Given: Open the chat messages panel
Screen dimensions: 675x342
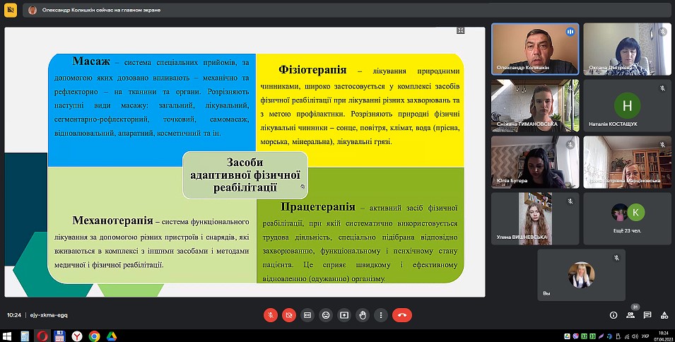Looking at the screenshot, I should click(647, 315).
